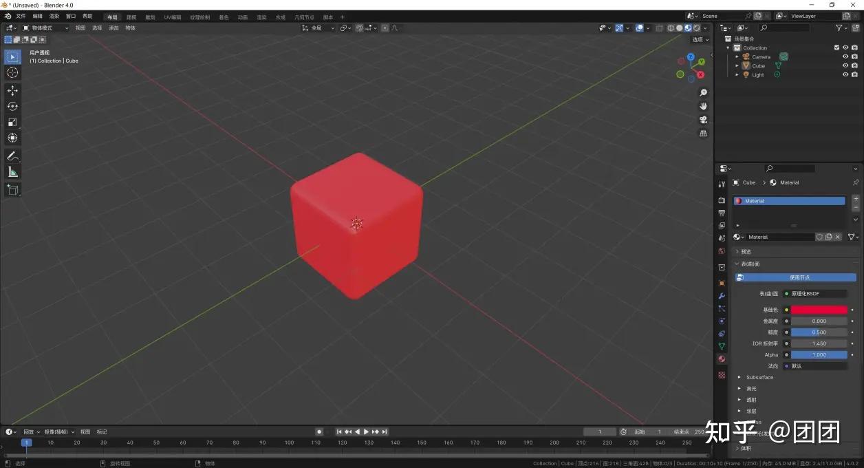Select the Rotate tool
The image size is (864, 468).
tap(12, 106)
